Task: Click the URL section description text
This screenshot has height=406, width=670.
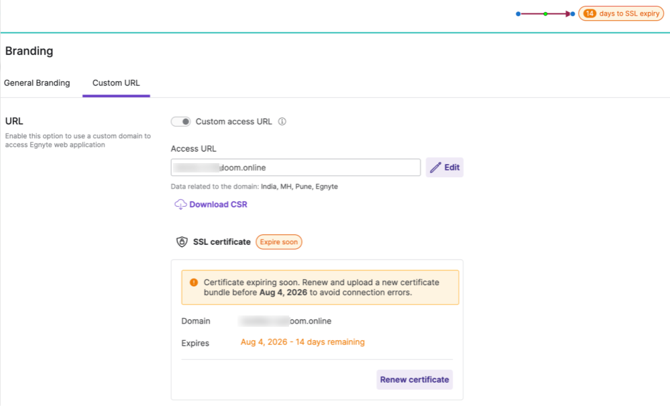Action: tap(78, 140)
